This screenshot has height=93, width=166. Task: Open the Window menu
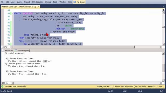(x=63, y=2)
